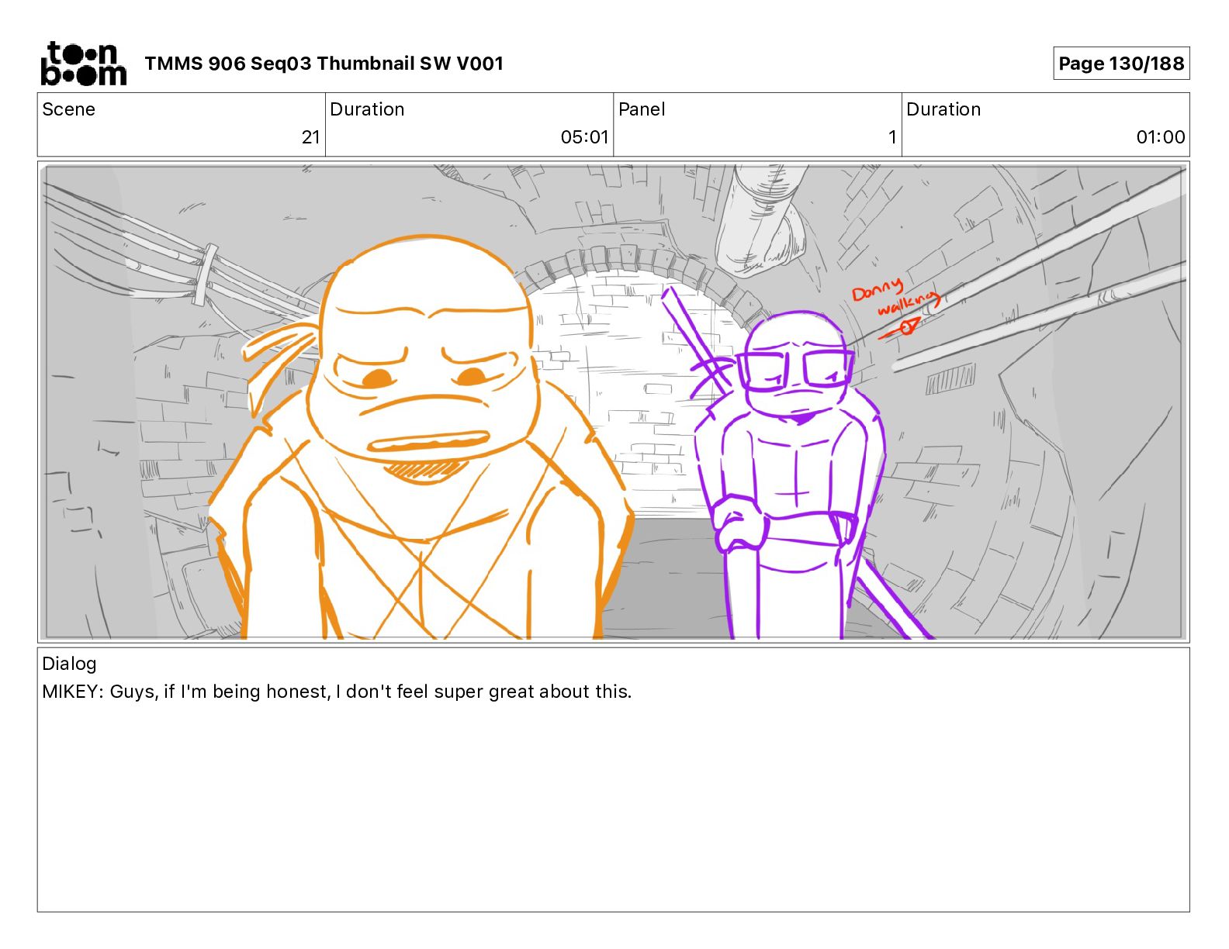Click the 'Panel' header label
Image resolution: width=1229 pixels, height=949 pixels.
[x=642, y=109]
